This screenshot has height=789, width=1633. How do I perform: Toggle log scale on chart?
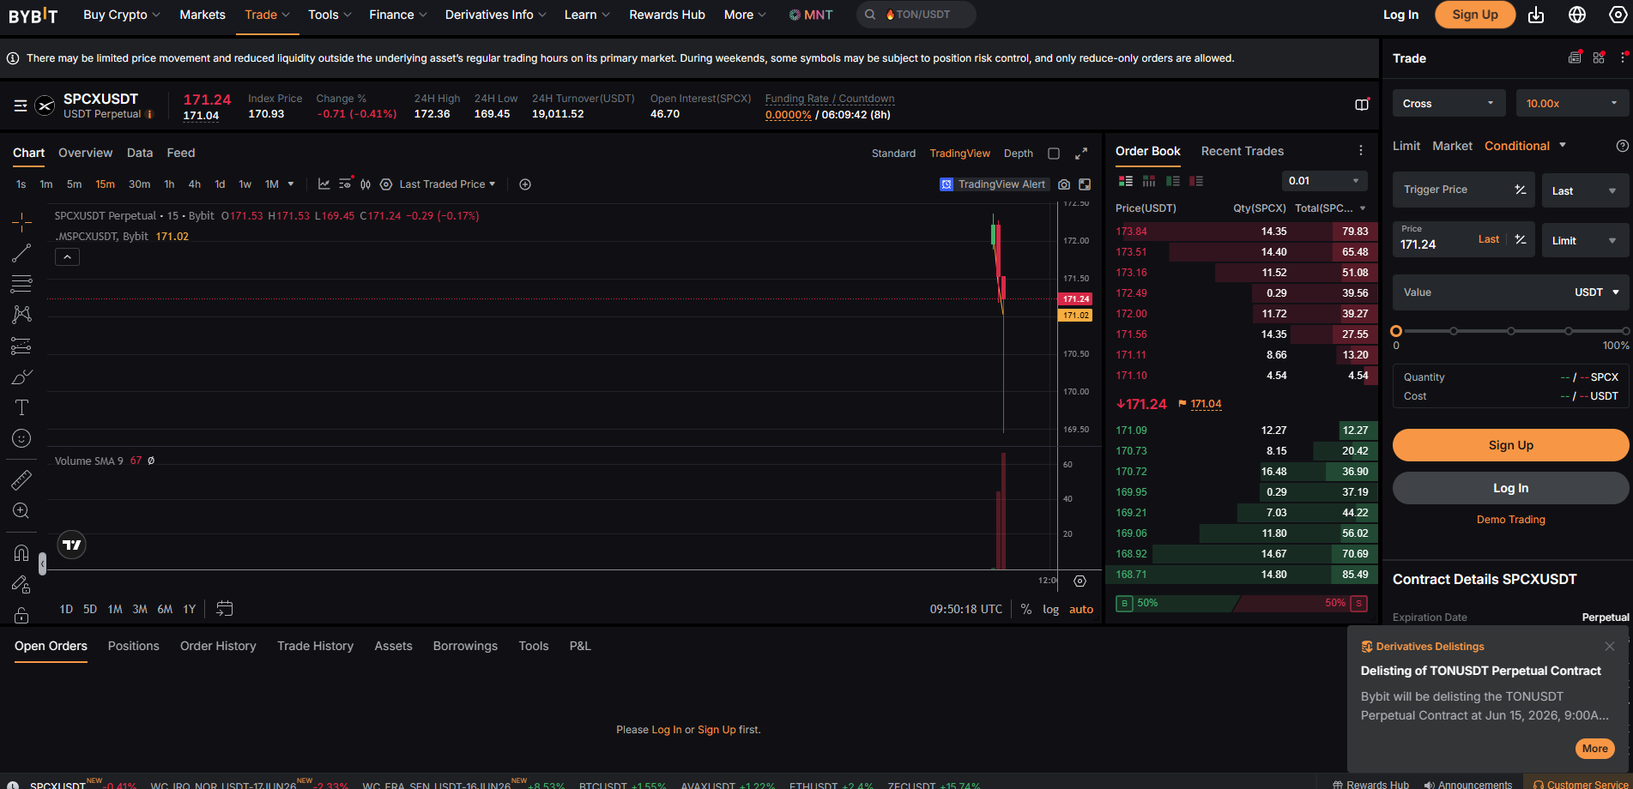tap(1050, 609)
